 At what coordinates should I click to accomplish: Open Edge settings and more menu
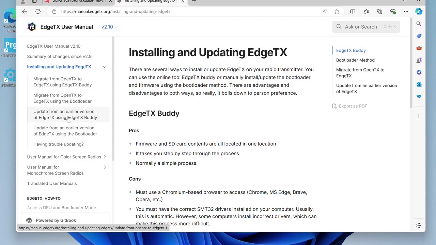[406, 11]
